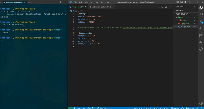Open the Manage gear icon
204x109 pixels.
(x=201, y=103)
